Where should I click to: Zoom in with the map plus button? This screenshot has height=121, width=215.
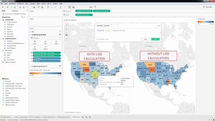coord(67,29)
